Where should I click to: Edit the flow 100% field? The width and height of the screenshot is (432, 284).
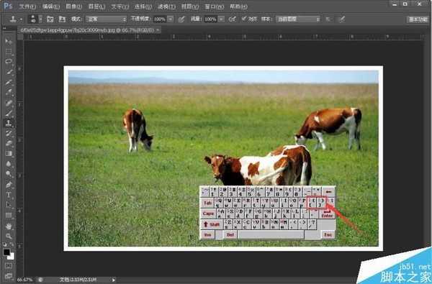click(x=210, y=19)
